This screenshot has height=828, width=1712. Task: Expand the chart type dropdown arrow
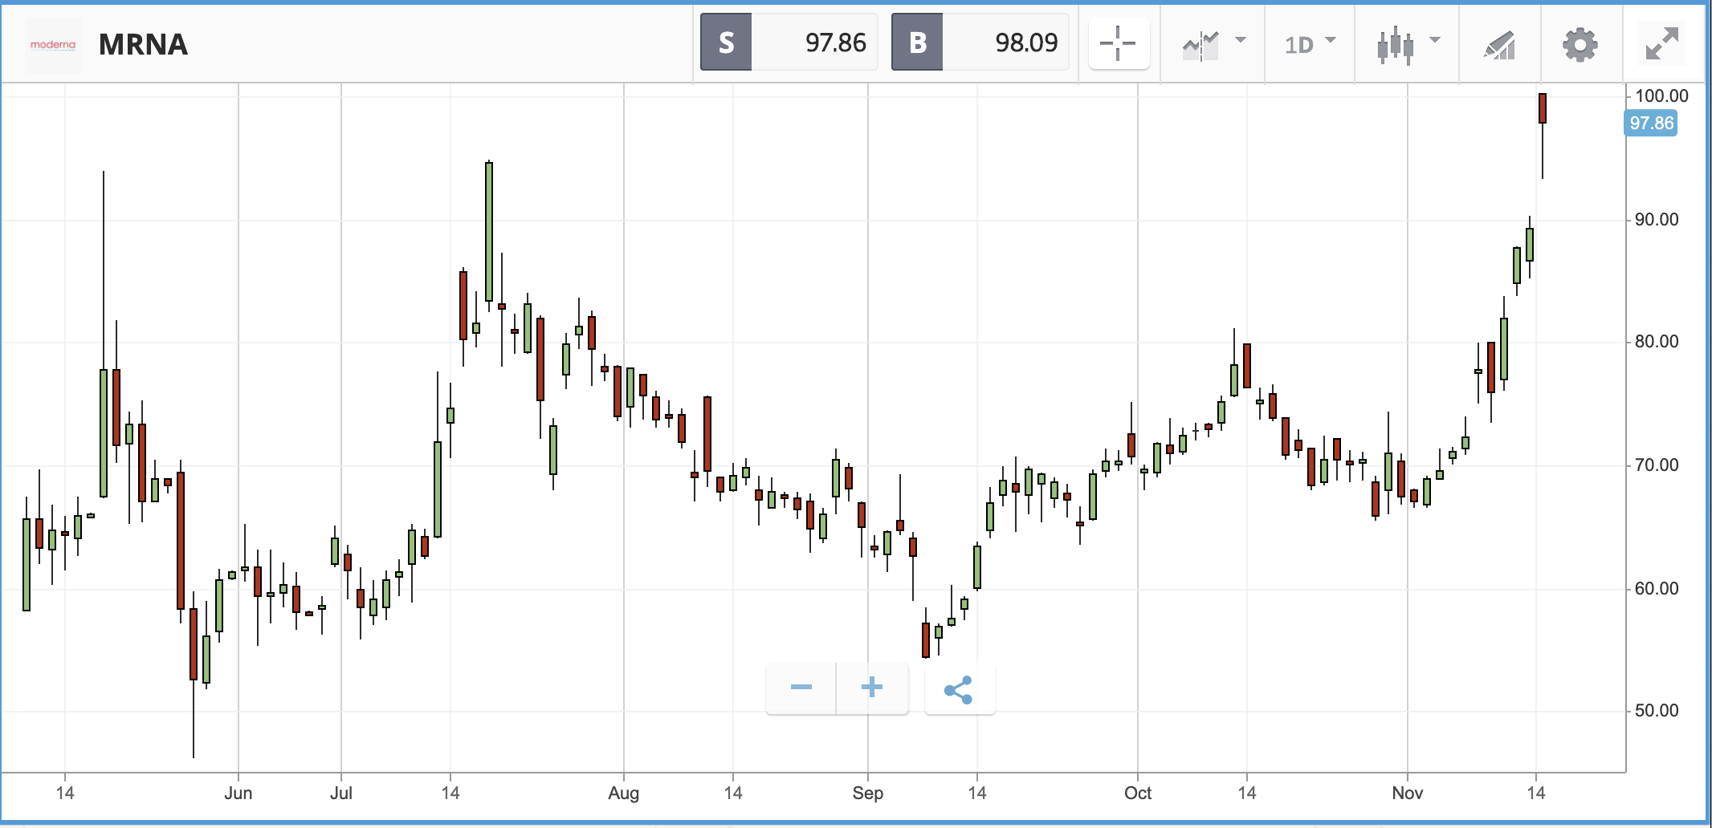pyautogui.click(x=1435, y=39)
